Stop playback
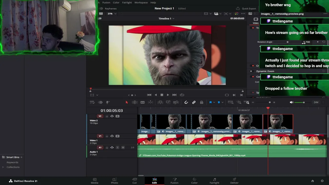This screenshot has width=329, height=185. [x=162, y=95]
